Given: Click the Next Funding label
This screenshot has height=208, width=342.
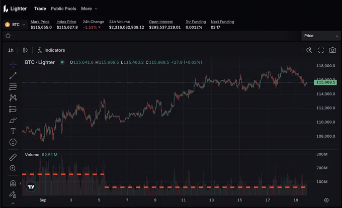Looking at the screenshot, I should [x=222, y=22].
